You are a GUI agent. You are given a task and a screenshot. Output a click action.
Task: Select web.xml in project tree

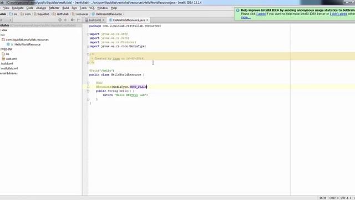pos(11,59)
